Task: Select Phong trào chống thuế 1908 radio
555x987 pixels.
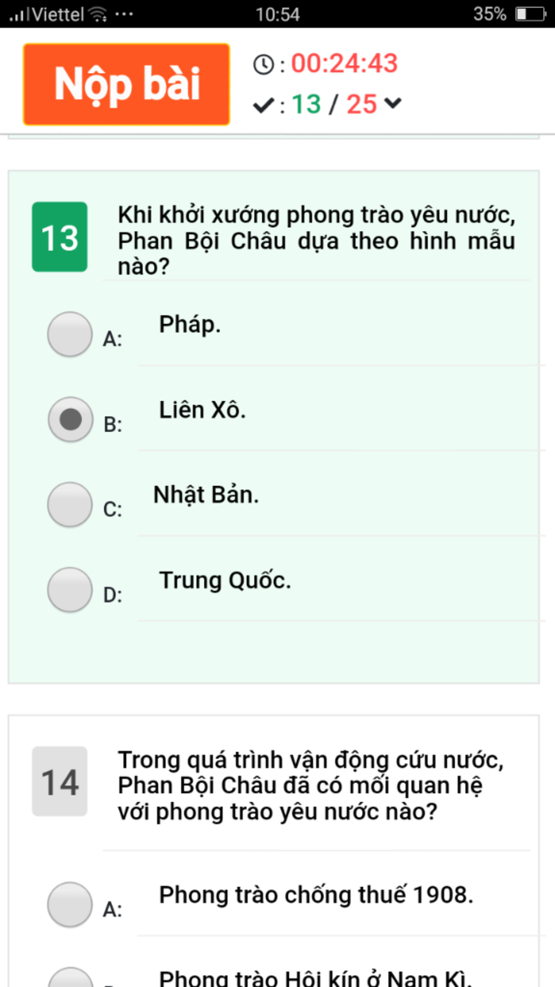Action: [x=70, y=905]
